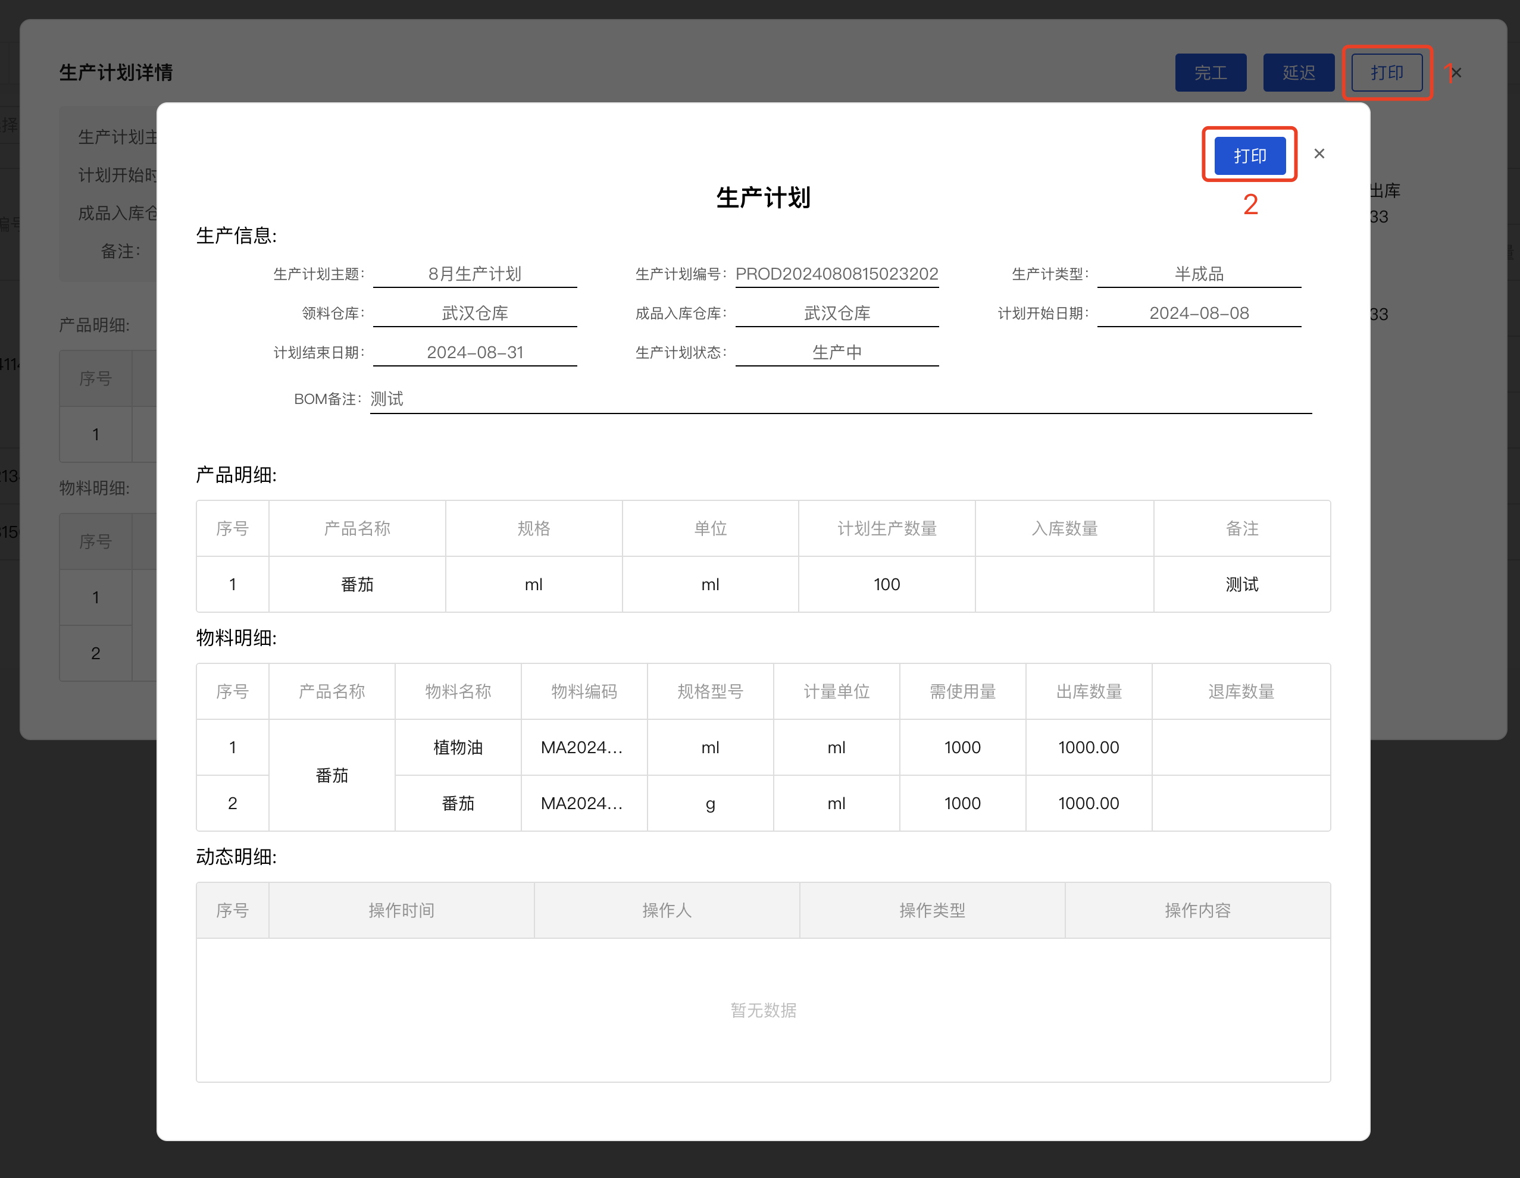Click the 生产中 status field
The height and width of the screenshot is (1178, 1520).
pos(837,352)
